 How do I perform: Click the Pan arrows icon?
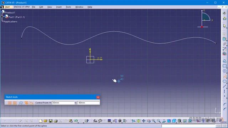coord(144,121)
